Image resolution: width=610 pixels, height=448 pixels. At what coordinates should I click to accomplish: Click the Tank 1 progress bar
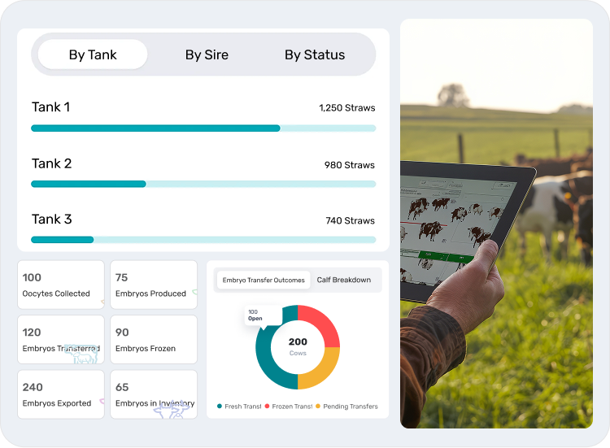coord(203,128)
